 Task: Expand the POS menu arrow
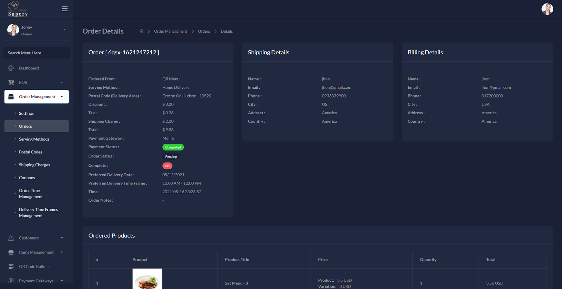[x=62, y=82]
